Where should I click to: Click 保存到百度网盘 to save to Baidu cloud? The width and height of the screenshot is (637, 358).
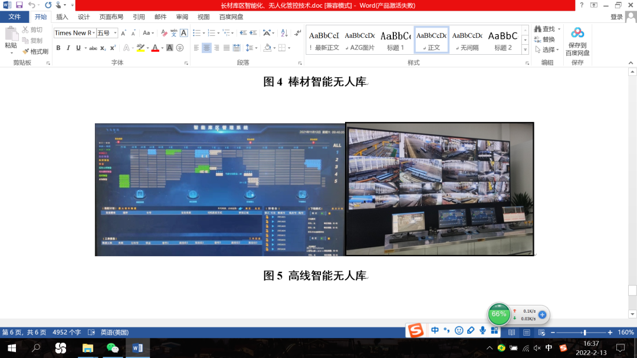click(x=577, y=40)
